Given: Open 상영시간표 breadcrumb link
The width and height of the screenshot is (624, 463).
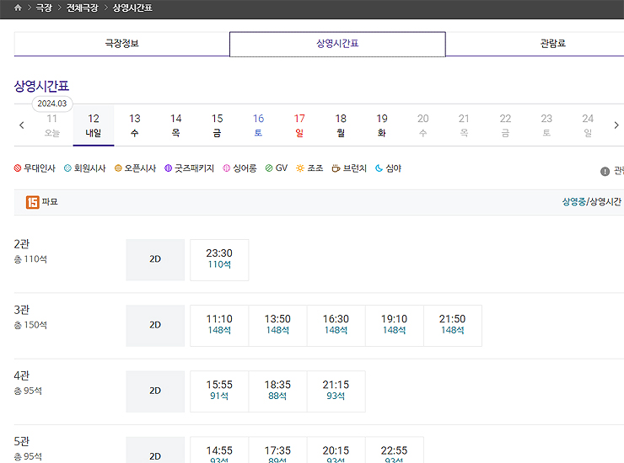Looking at the screenshot, I should coord(132,8).
